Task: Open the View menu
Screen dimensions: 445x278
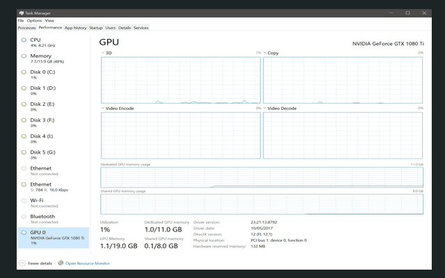Action: 49,21
